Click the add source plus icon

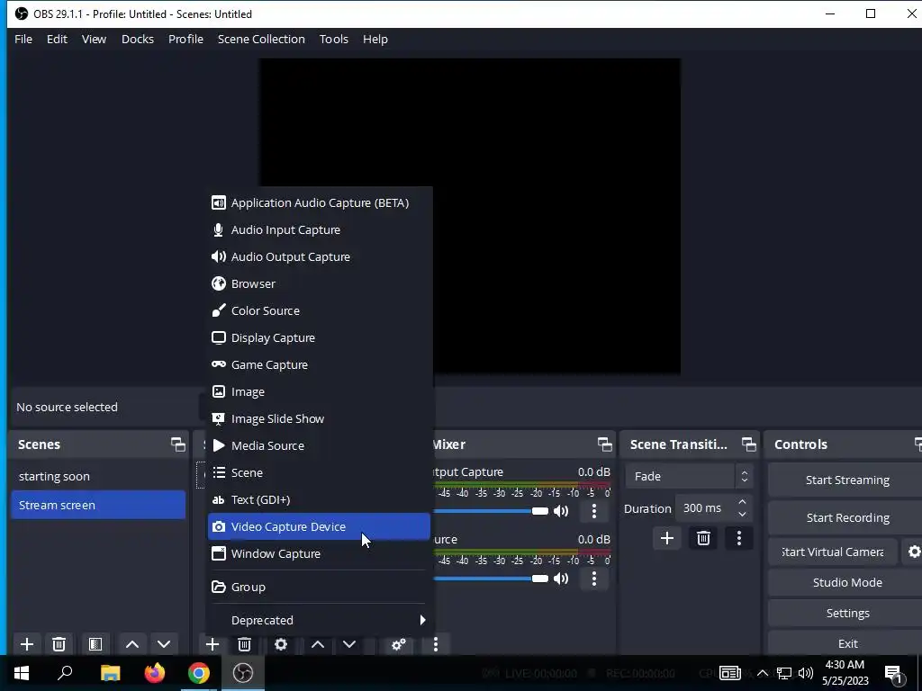click(212, 644)
